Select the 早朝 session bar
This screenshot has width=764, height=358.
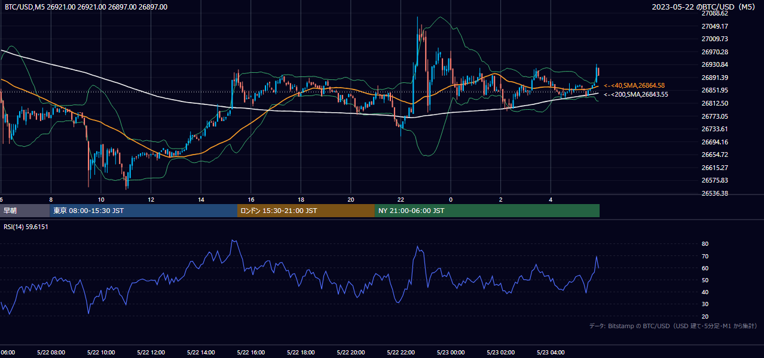pyautogui.click(x=25, y=211)
